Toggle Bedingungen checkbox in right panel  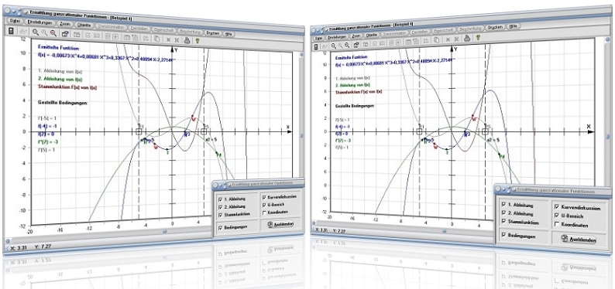504,236
